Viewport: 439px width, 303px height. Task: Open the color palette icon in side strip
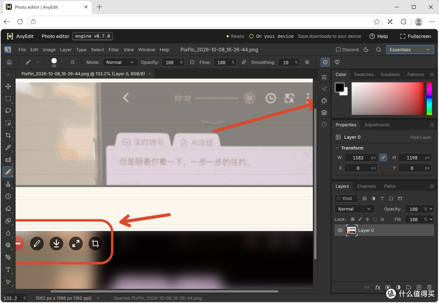(x=324, y=101)
